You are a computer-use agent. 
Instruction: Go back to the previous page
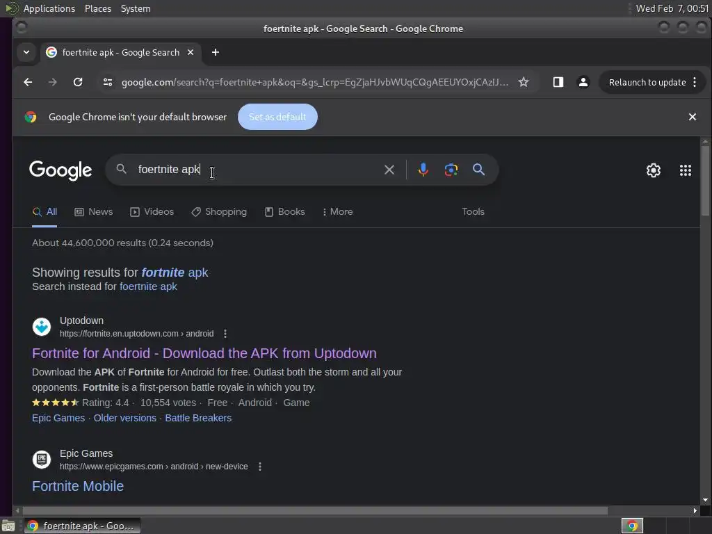[x=28, y=82]
